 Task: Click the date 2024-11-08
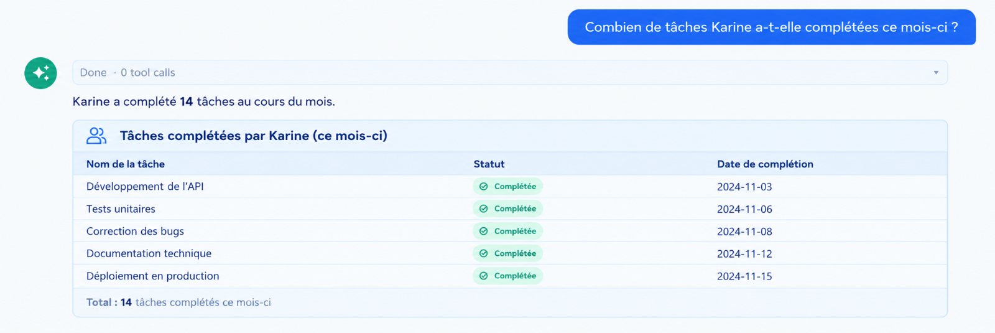tap(744, 232)
